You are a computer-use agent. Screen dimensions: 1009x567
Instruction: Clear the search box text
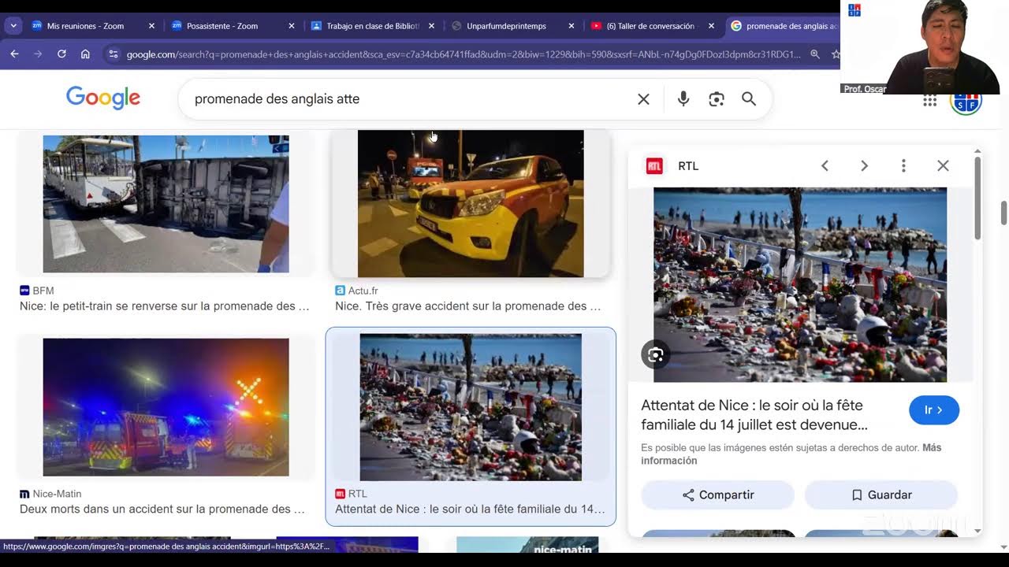pos(643,98)
